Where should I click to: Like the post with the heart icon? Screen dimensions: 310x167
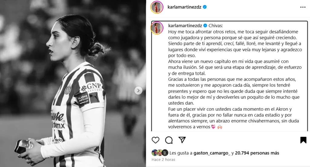[x=155, y=140]
